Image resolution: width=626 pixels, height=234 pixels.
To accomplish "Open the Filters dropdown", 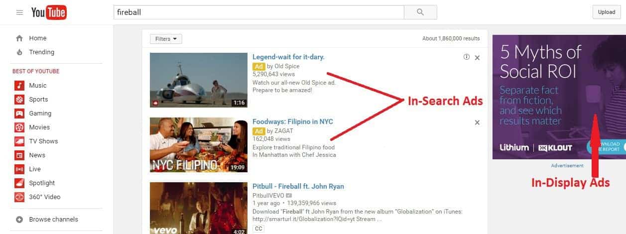I will pos(166,39).
